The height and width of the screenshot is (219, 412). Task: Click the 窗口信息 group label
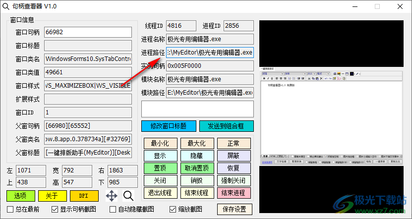tap(22, 20)
